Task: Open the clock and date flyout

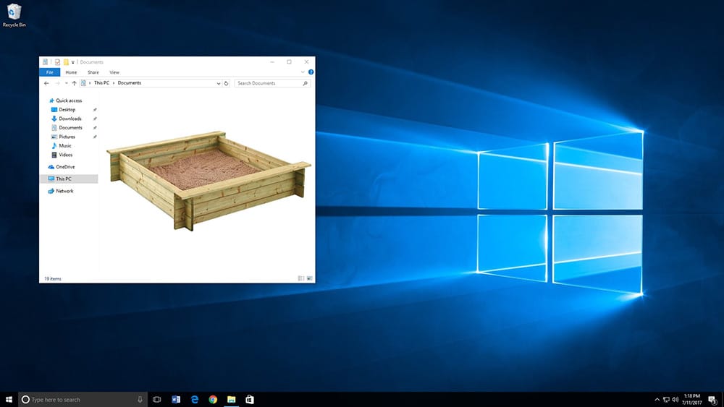Action: (x=691, y=400)
